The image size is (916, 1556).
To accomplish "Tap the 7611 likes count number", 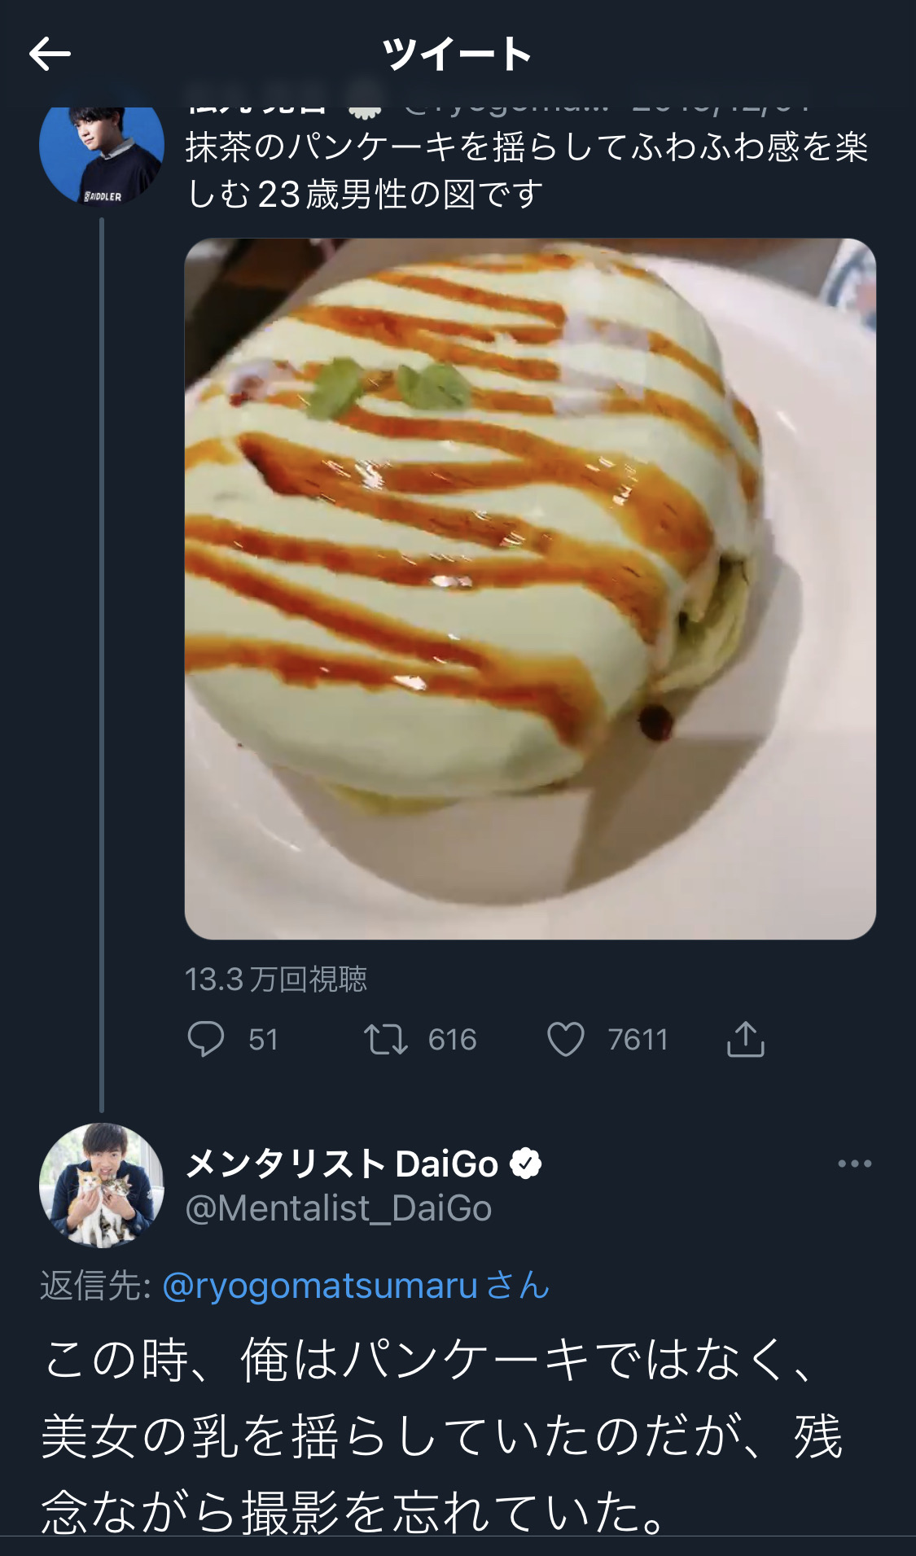I will (638, 1040).
